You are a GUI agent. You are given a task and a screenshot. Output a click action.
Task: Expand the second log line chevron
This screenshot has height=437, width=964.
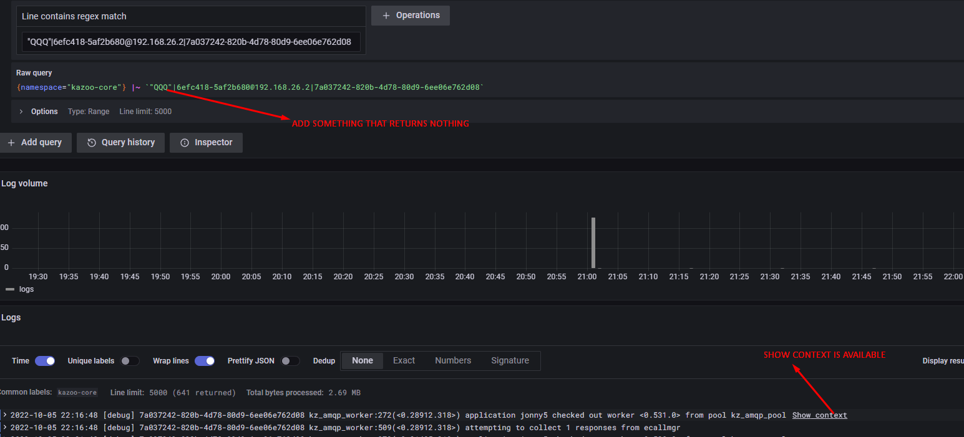pyautogui.click(x=5, y=428)
